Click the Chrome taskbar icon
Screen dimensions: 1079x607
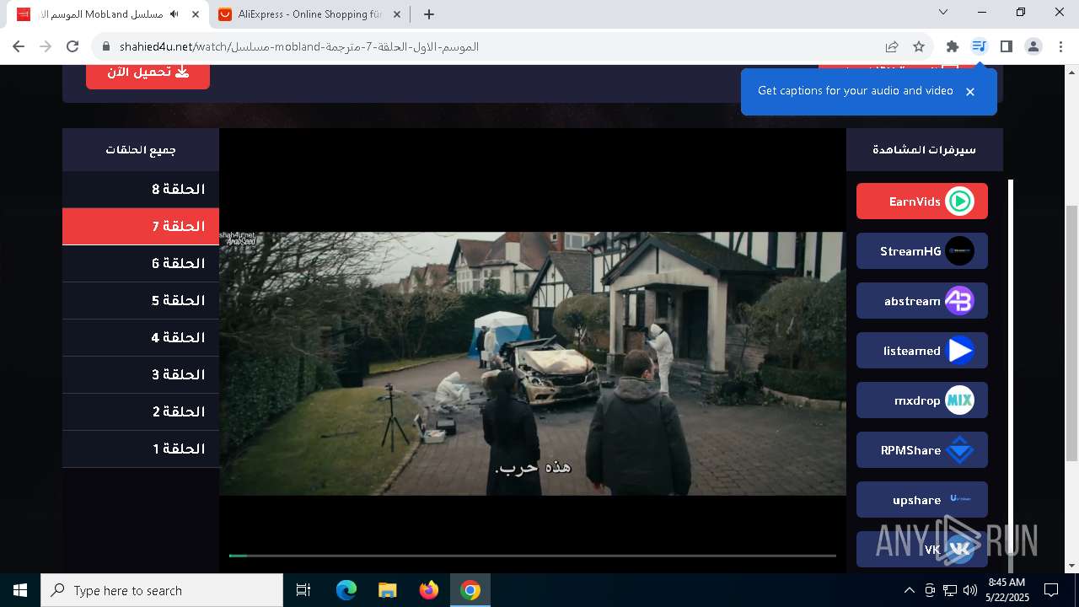[x=470, y=590]
